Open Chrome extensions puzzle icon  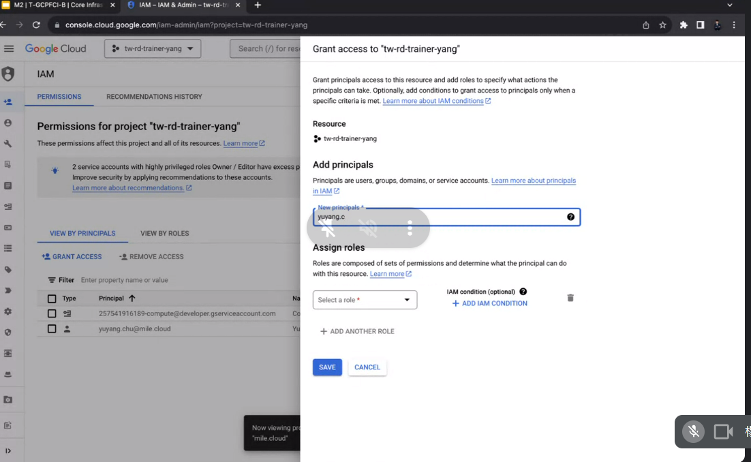pyautogui.click(x=684, y=25)
